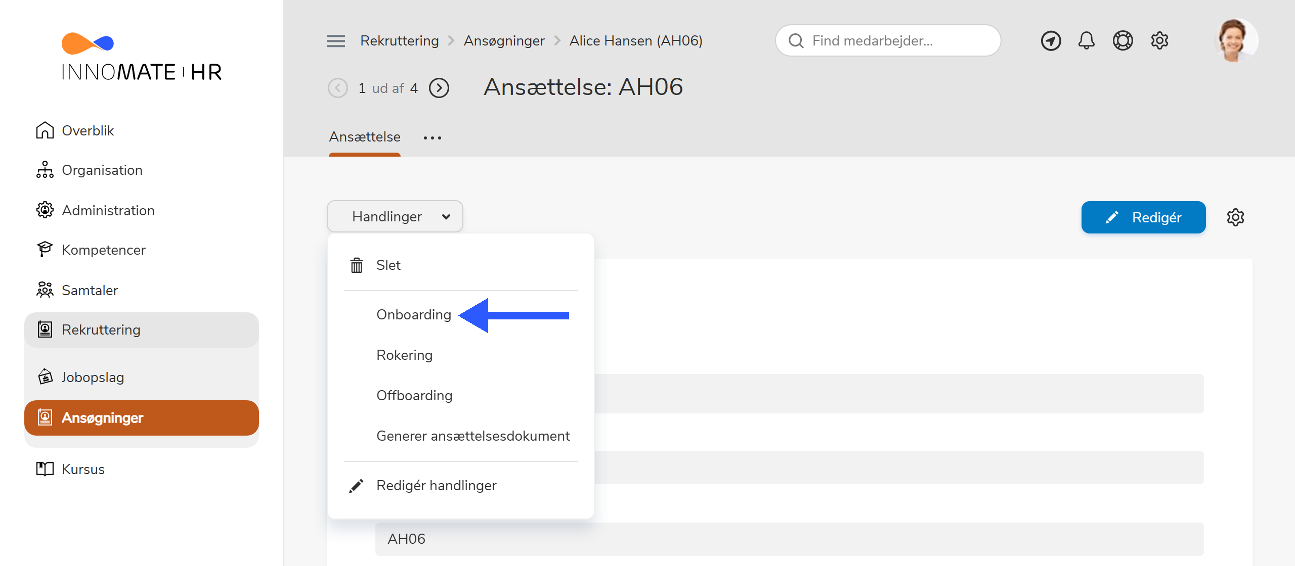The height and width of the screenshot is (566, 1295).
Task: Select Kompetencer in the sidebar
Action: tap(103, 250)
